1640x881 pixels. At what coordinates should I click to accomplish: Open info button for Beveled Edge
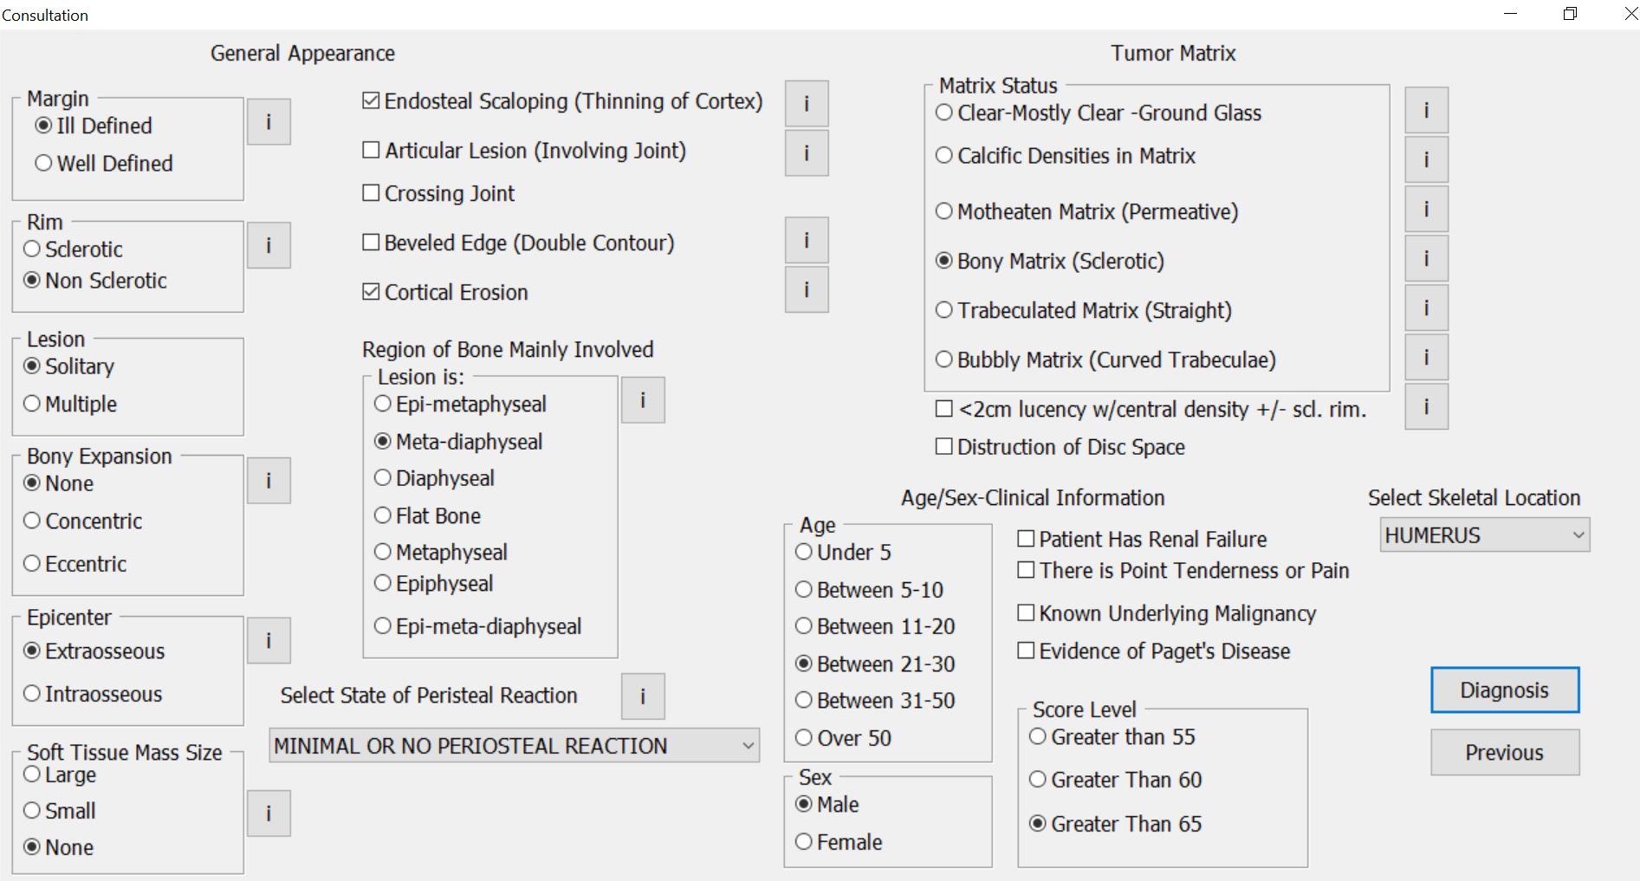pos(807,240)
